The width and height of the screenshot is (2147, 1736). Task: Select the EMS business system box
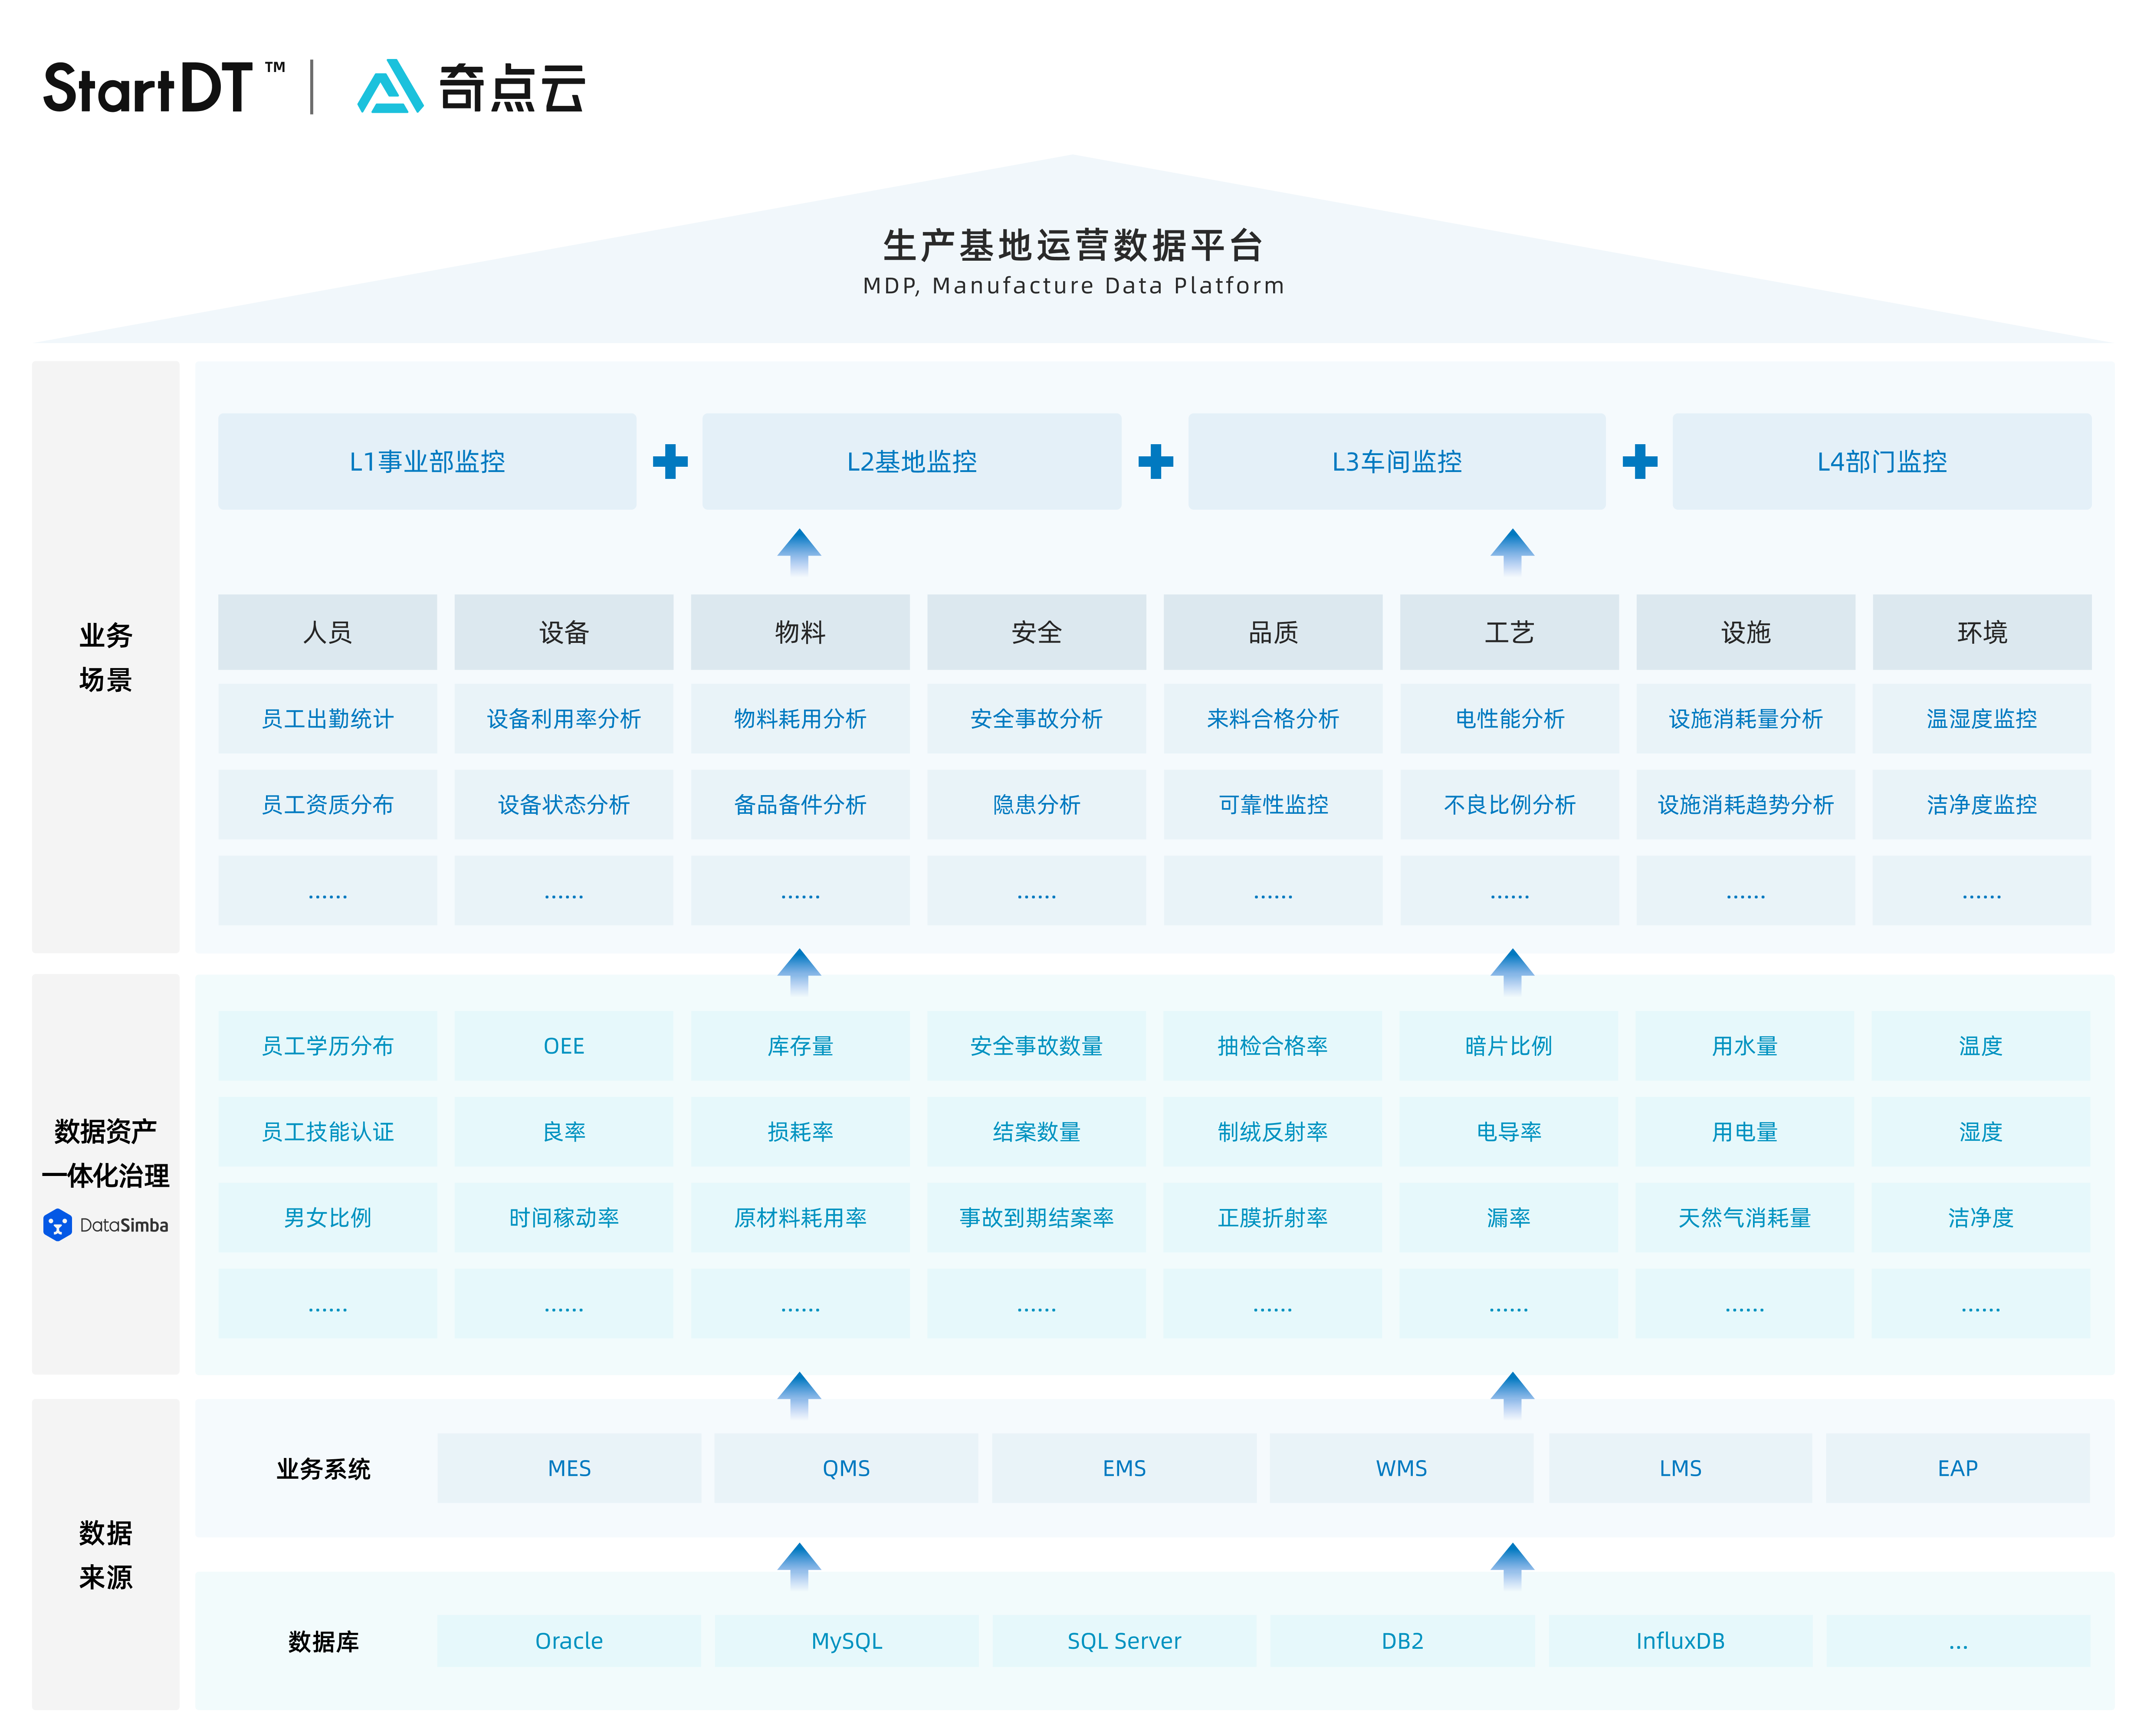pyautogui.click(x=1125, y=1467)
